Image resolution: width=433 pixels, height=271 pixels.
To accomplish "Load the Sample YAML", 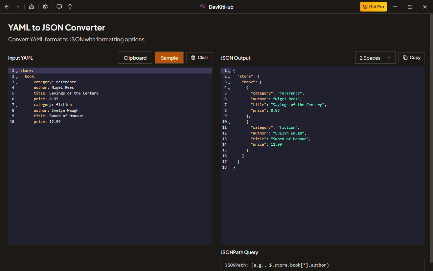I will [x=169, y=58].
